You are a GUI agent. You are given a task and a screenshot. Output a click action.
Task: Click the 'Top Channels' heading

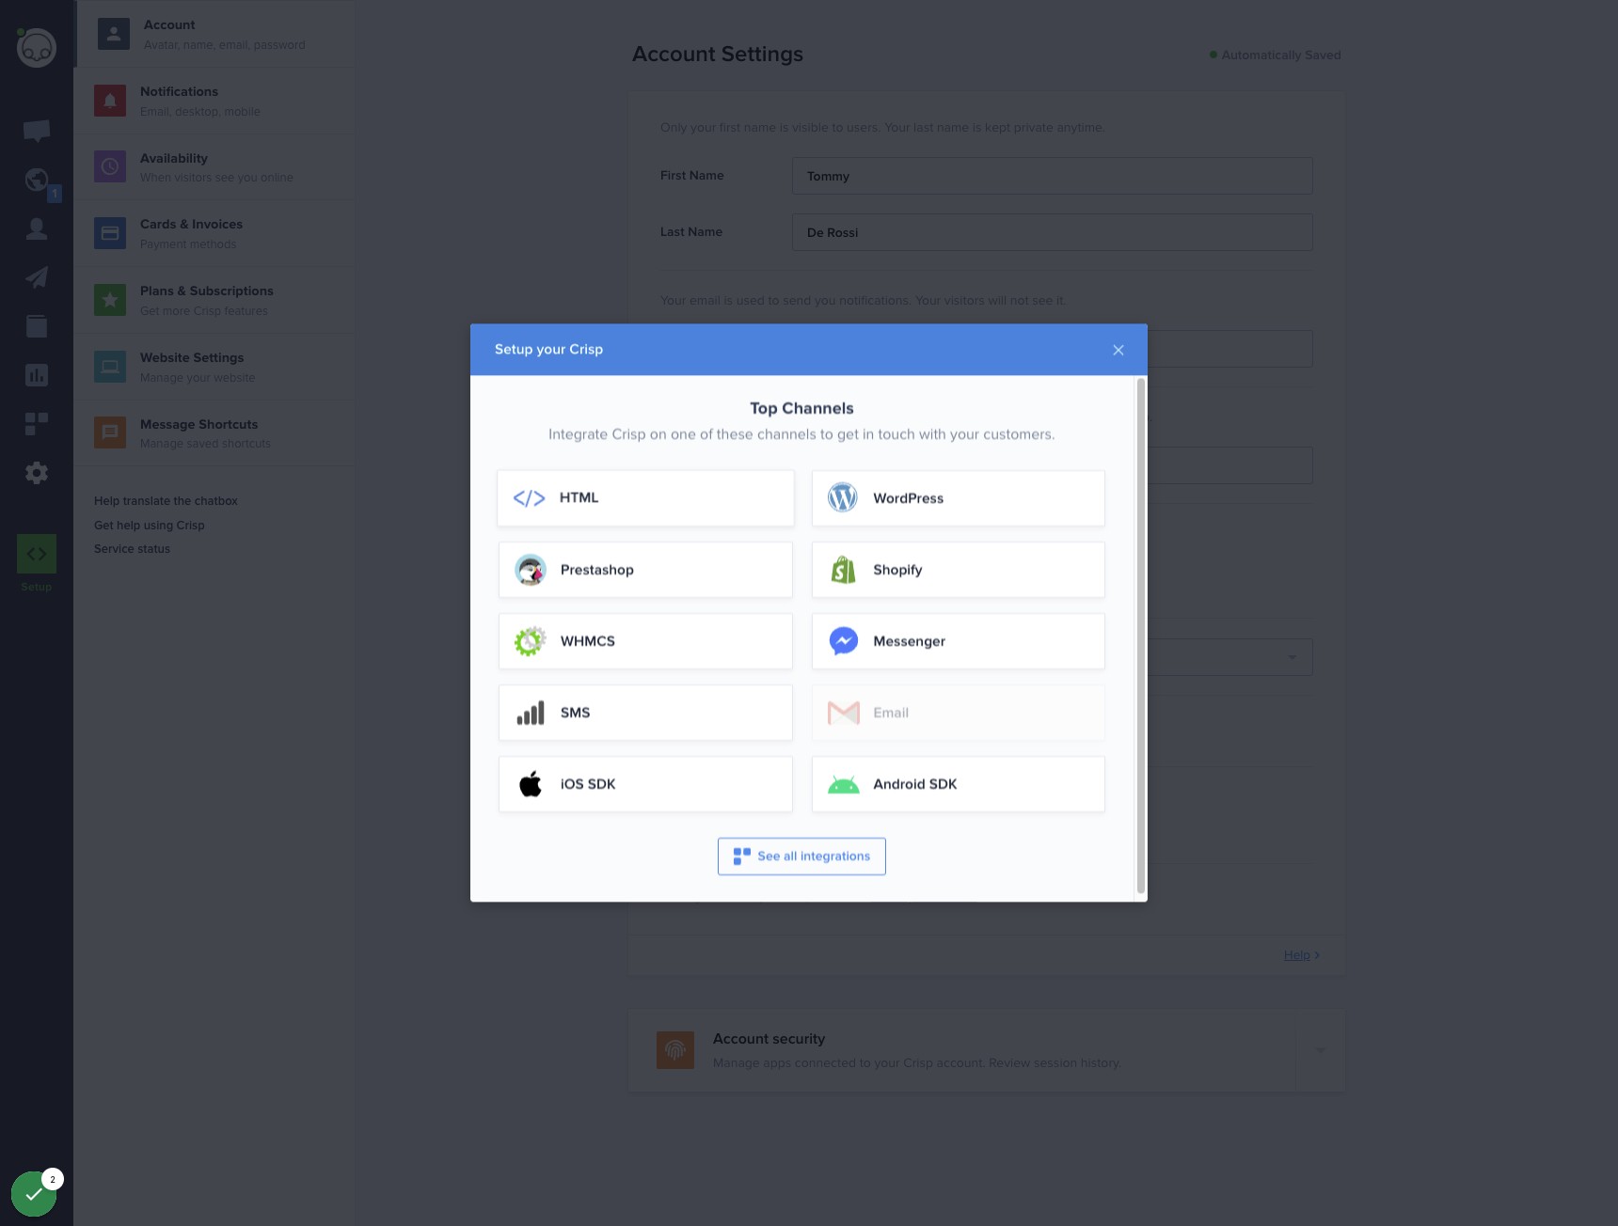pos(801,408)
